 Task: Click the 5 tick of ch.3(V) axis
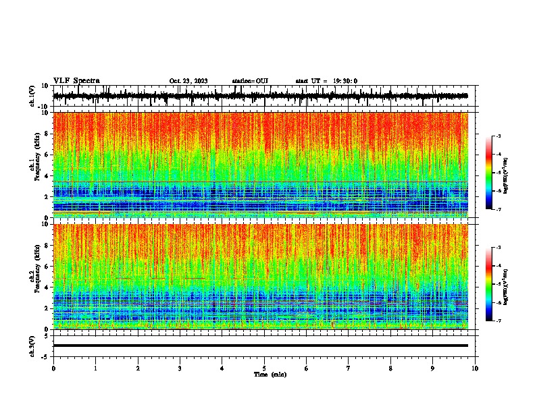pyautogui.click(x=47, y=335)
